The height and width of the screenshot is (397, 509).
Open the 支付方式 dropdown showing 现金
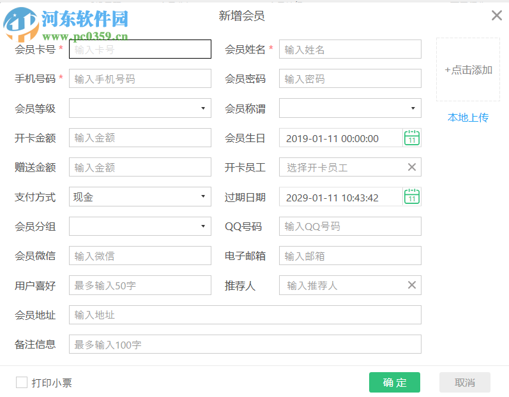pos(140,196)
